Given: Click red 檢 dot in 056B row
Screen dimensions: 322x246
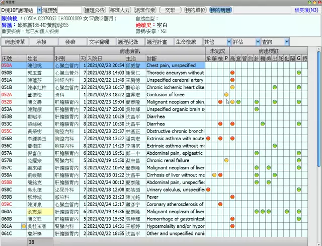Looking at the screenshot, I should tap(220, 139).
